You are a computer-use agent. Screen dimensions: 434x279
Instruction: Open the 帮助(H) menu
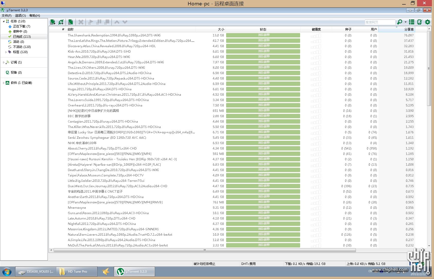pyautogui.click(x=35, y=16)
